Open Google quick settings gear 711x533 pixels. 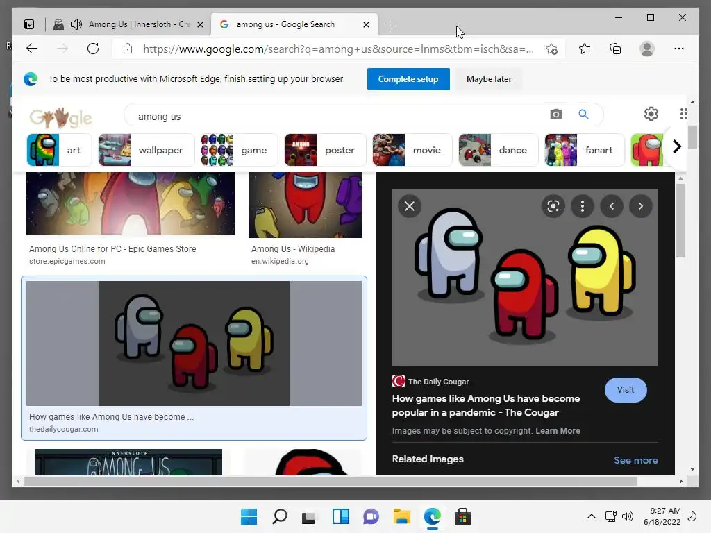click(x=651, y=114)
